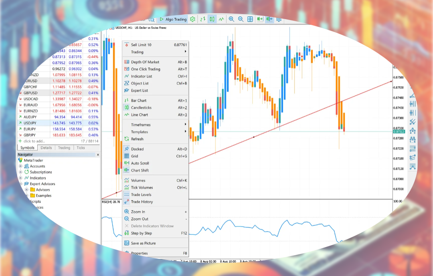This screenshot has width=433, height=276.
Task: Open the Trading submenu arrow
Action: tap(185, 52)
